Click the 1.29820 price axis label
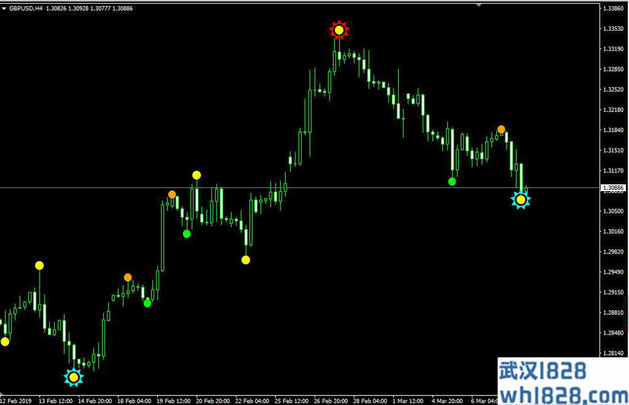 [613, 252]
